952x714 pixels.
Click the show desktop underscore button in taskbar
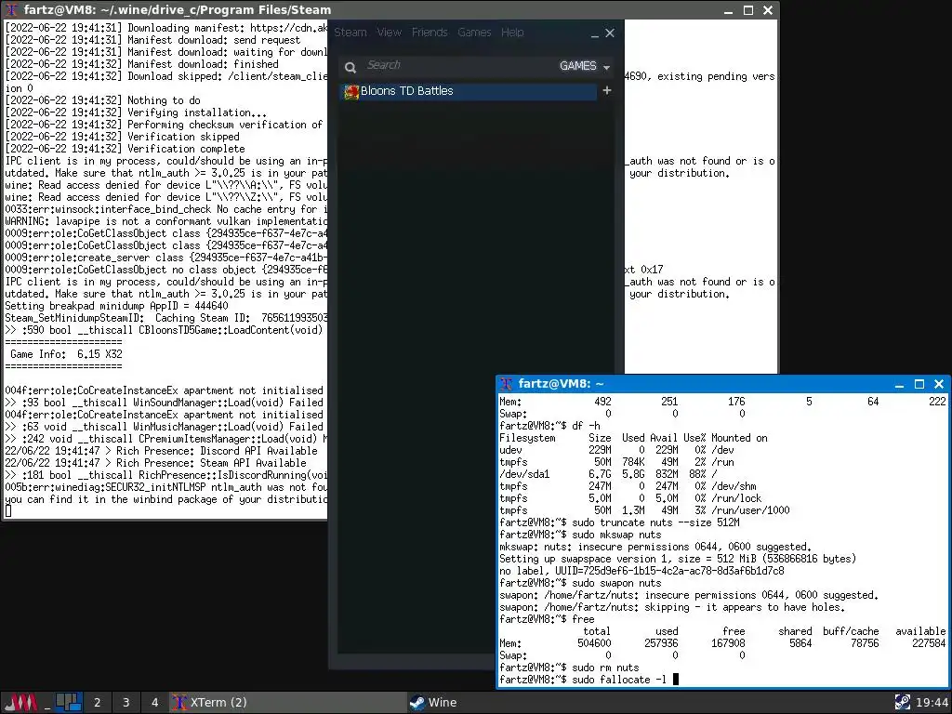(x=47, y=703)
